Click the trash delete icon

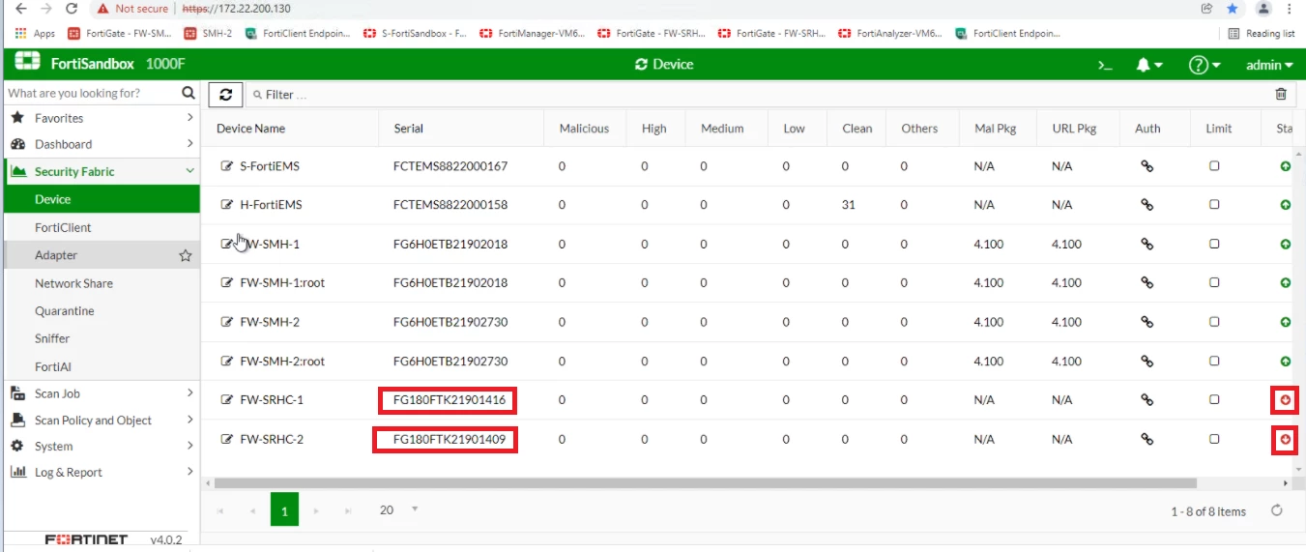pyautogui.click(x=1281, y=94)
